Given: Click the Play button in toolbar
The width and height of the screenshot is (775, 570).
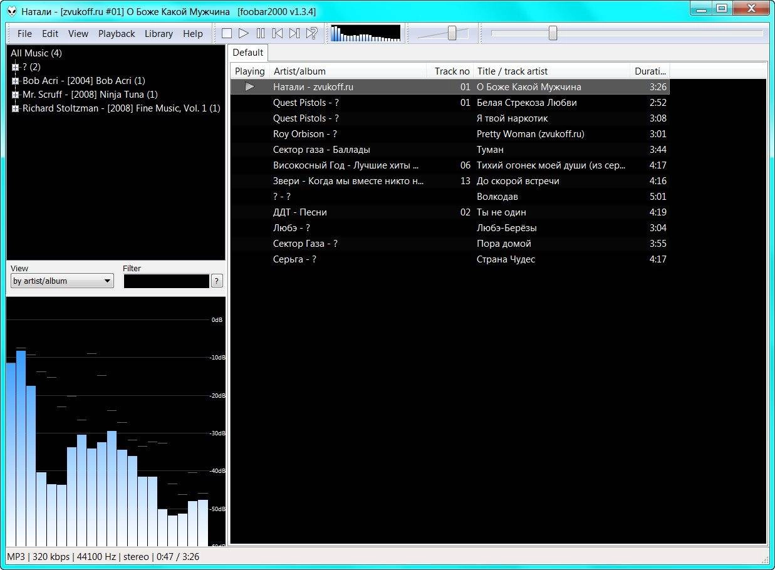Looking at the screenshot, I should 244,33.
